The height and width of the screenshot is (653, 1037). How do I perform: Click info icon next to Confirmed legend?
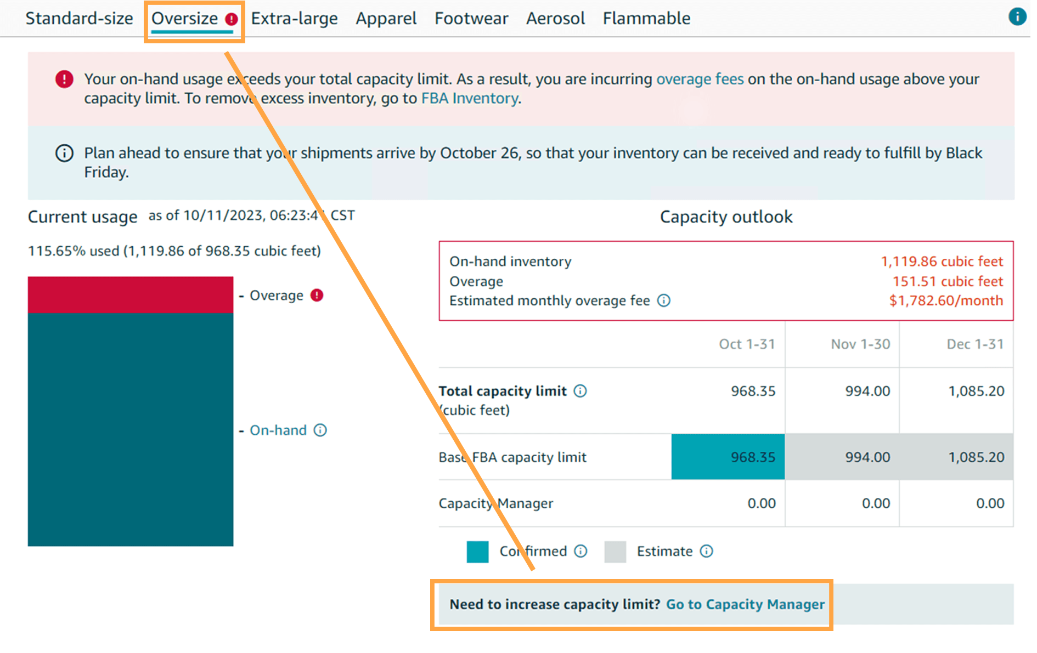click(581, 551)
